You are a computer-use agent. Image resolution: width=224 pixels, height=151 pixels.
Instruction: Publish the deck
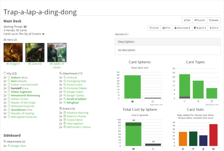coord(199,20)
